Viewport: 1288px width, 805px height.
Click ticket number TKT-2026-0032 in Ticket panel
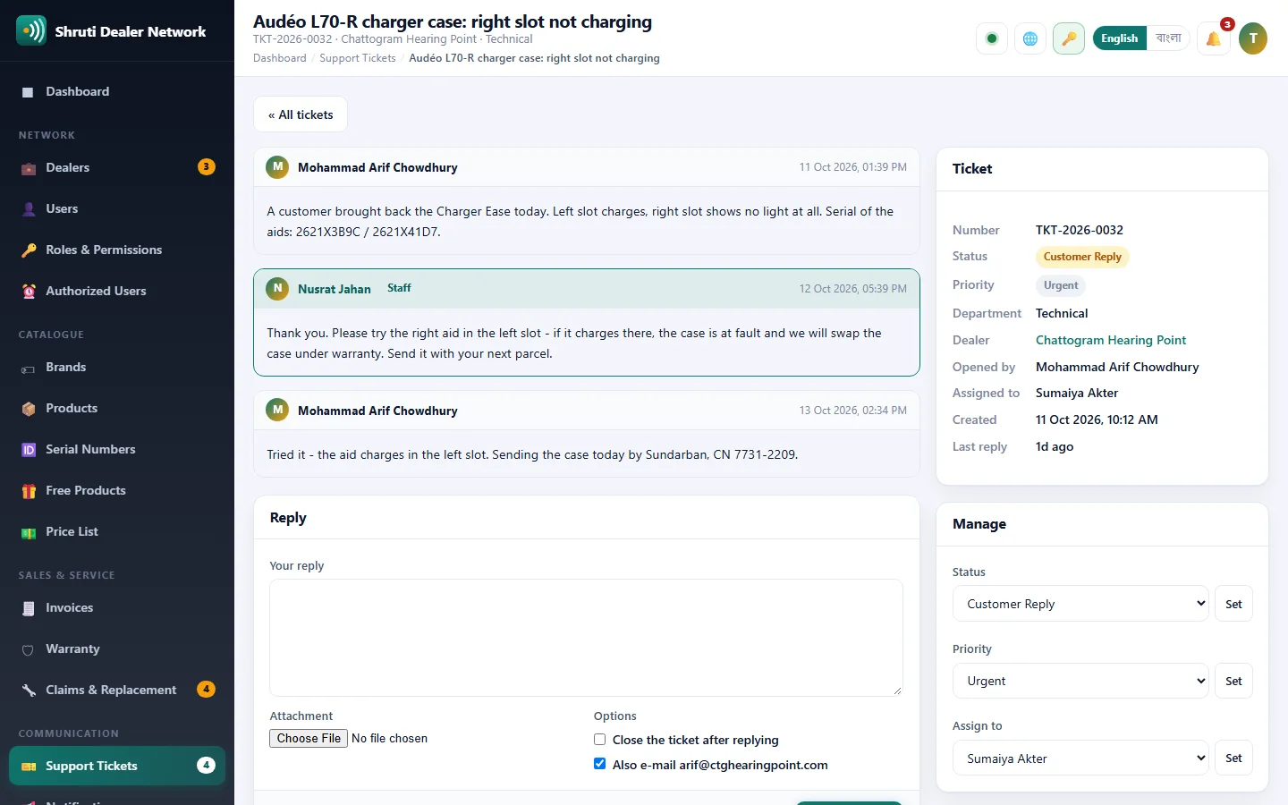click(x=1080, y=230)
